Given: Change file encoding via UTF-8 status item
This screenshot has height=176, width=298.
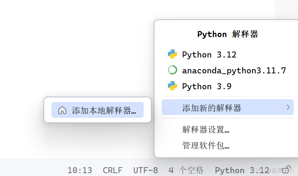Looking at the screenshot, I should pos(146,170).
